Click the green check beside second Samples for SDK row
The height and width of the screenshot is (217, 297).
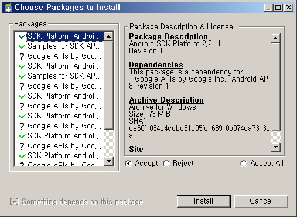[x=22, y=76]
